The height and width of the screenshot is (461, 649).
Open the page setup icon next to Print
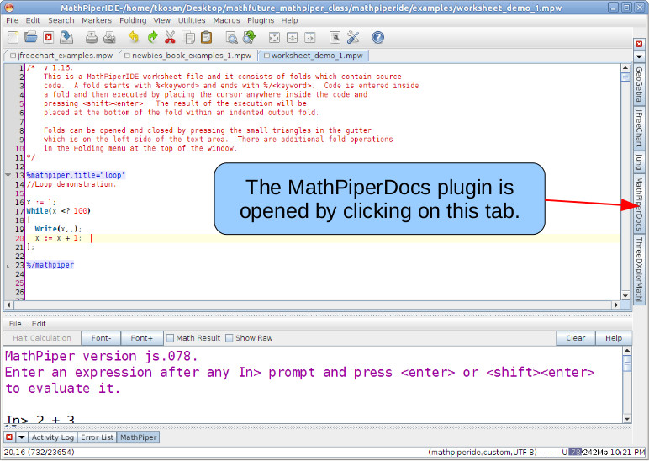[109, 38]
